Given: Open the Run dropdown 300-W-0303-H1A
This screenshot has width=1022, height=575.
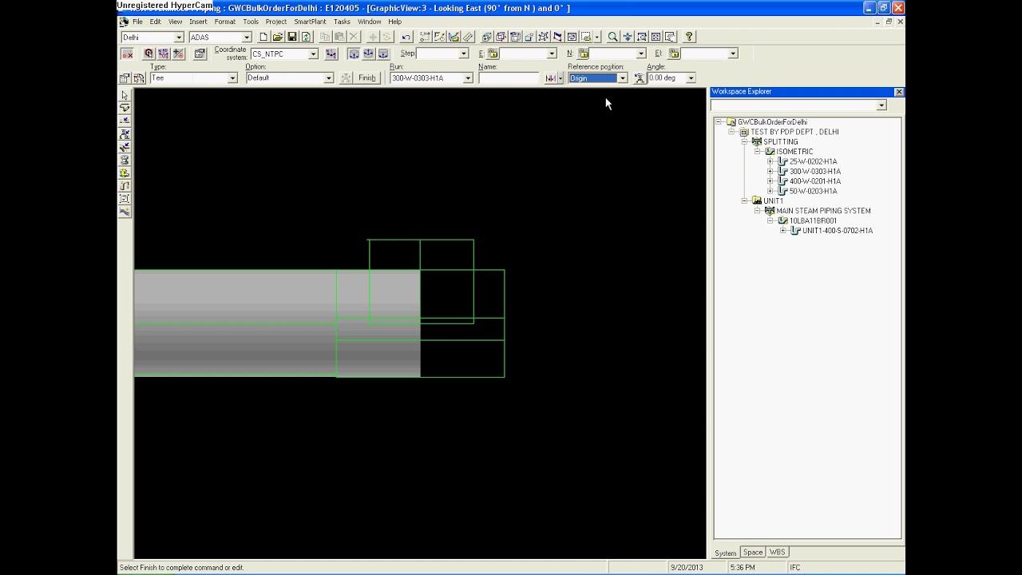Looking at the screenshot, I should tap(468, 78).
